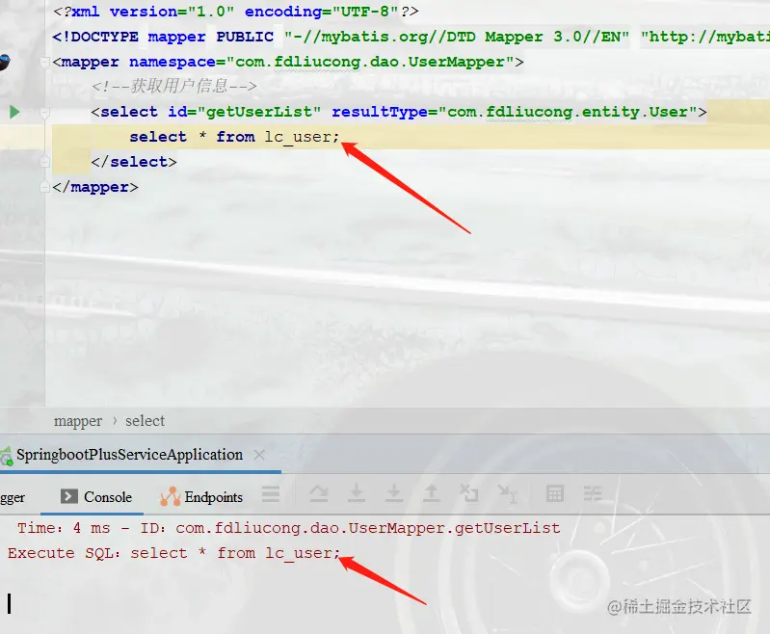The image size is (770, 634).
Task: Click the 获取用户信息 XML comment
Action: [173, 87]
